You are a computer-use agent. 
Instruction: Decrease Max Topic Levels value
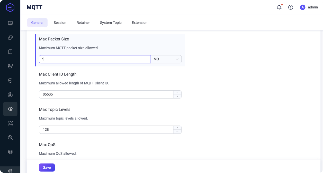(177, 132)
